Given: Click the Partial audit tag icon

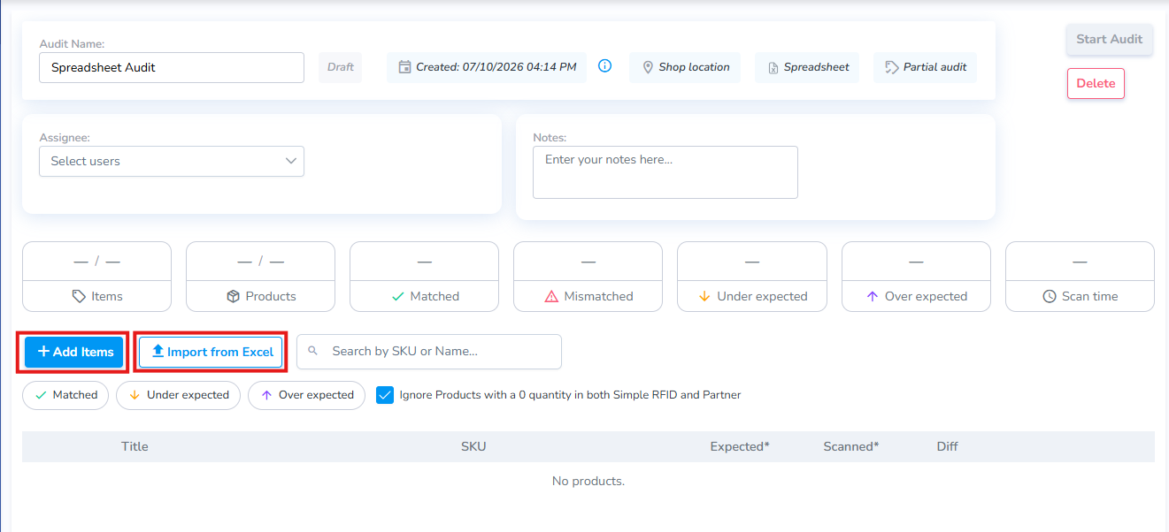Looking at the screenshot, I should (892, 67).
